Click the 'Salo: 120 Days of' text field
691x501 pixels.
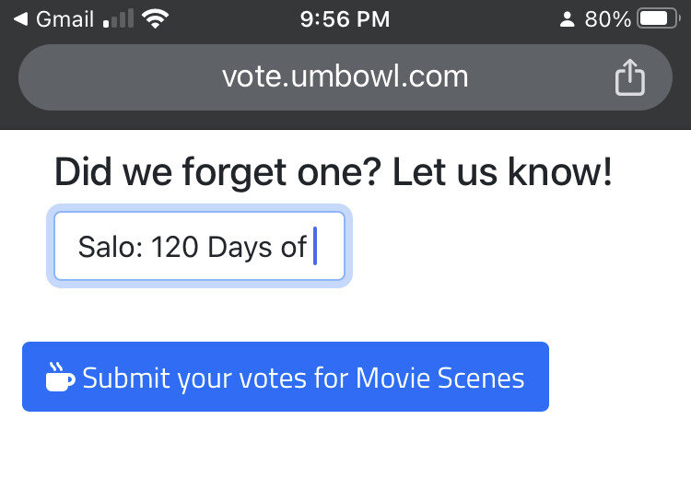click(x=199, y=246)
